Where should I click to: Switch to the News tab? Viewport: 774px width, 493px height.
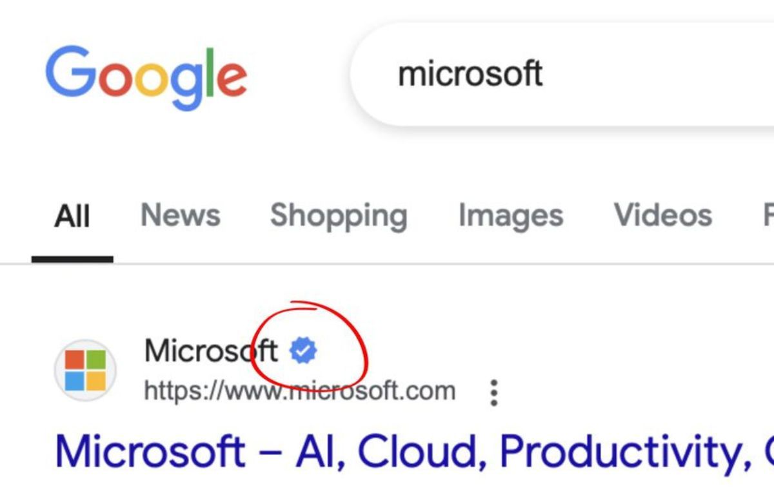click(x=181, y=215)
